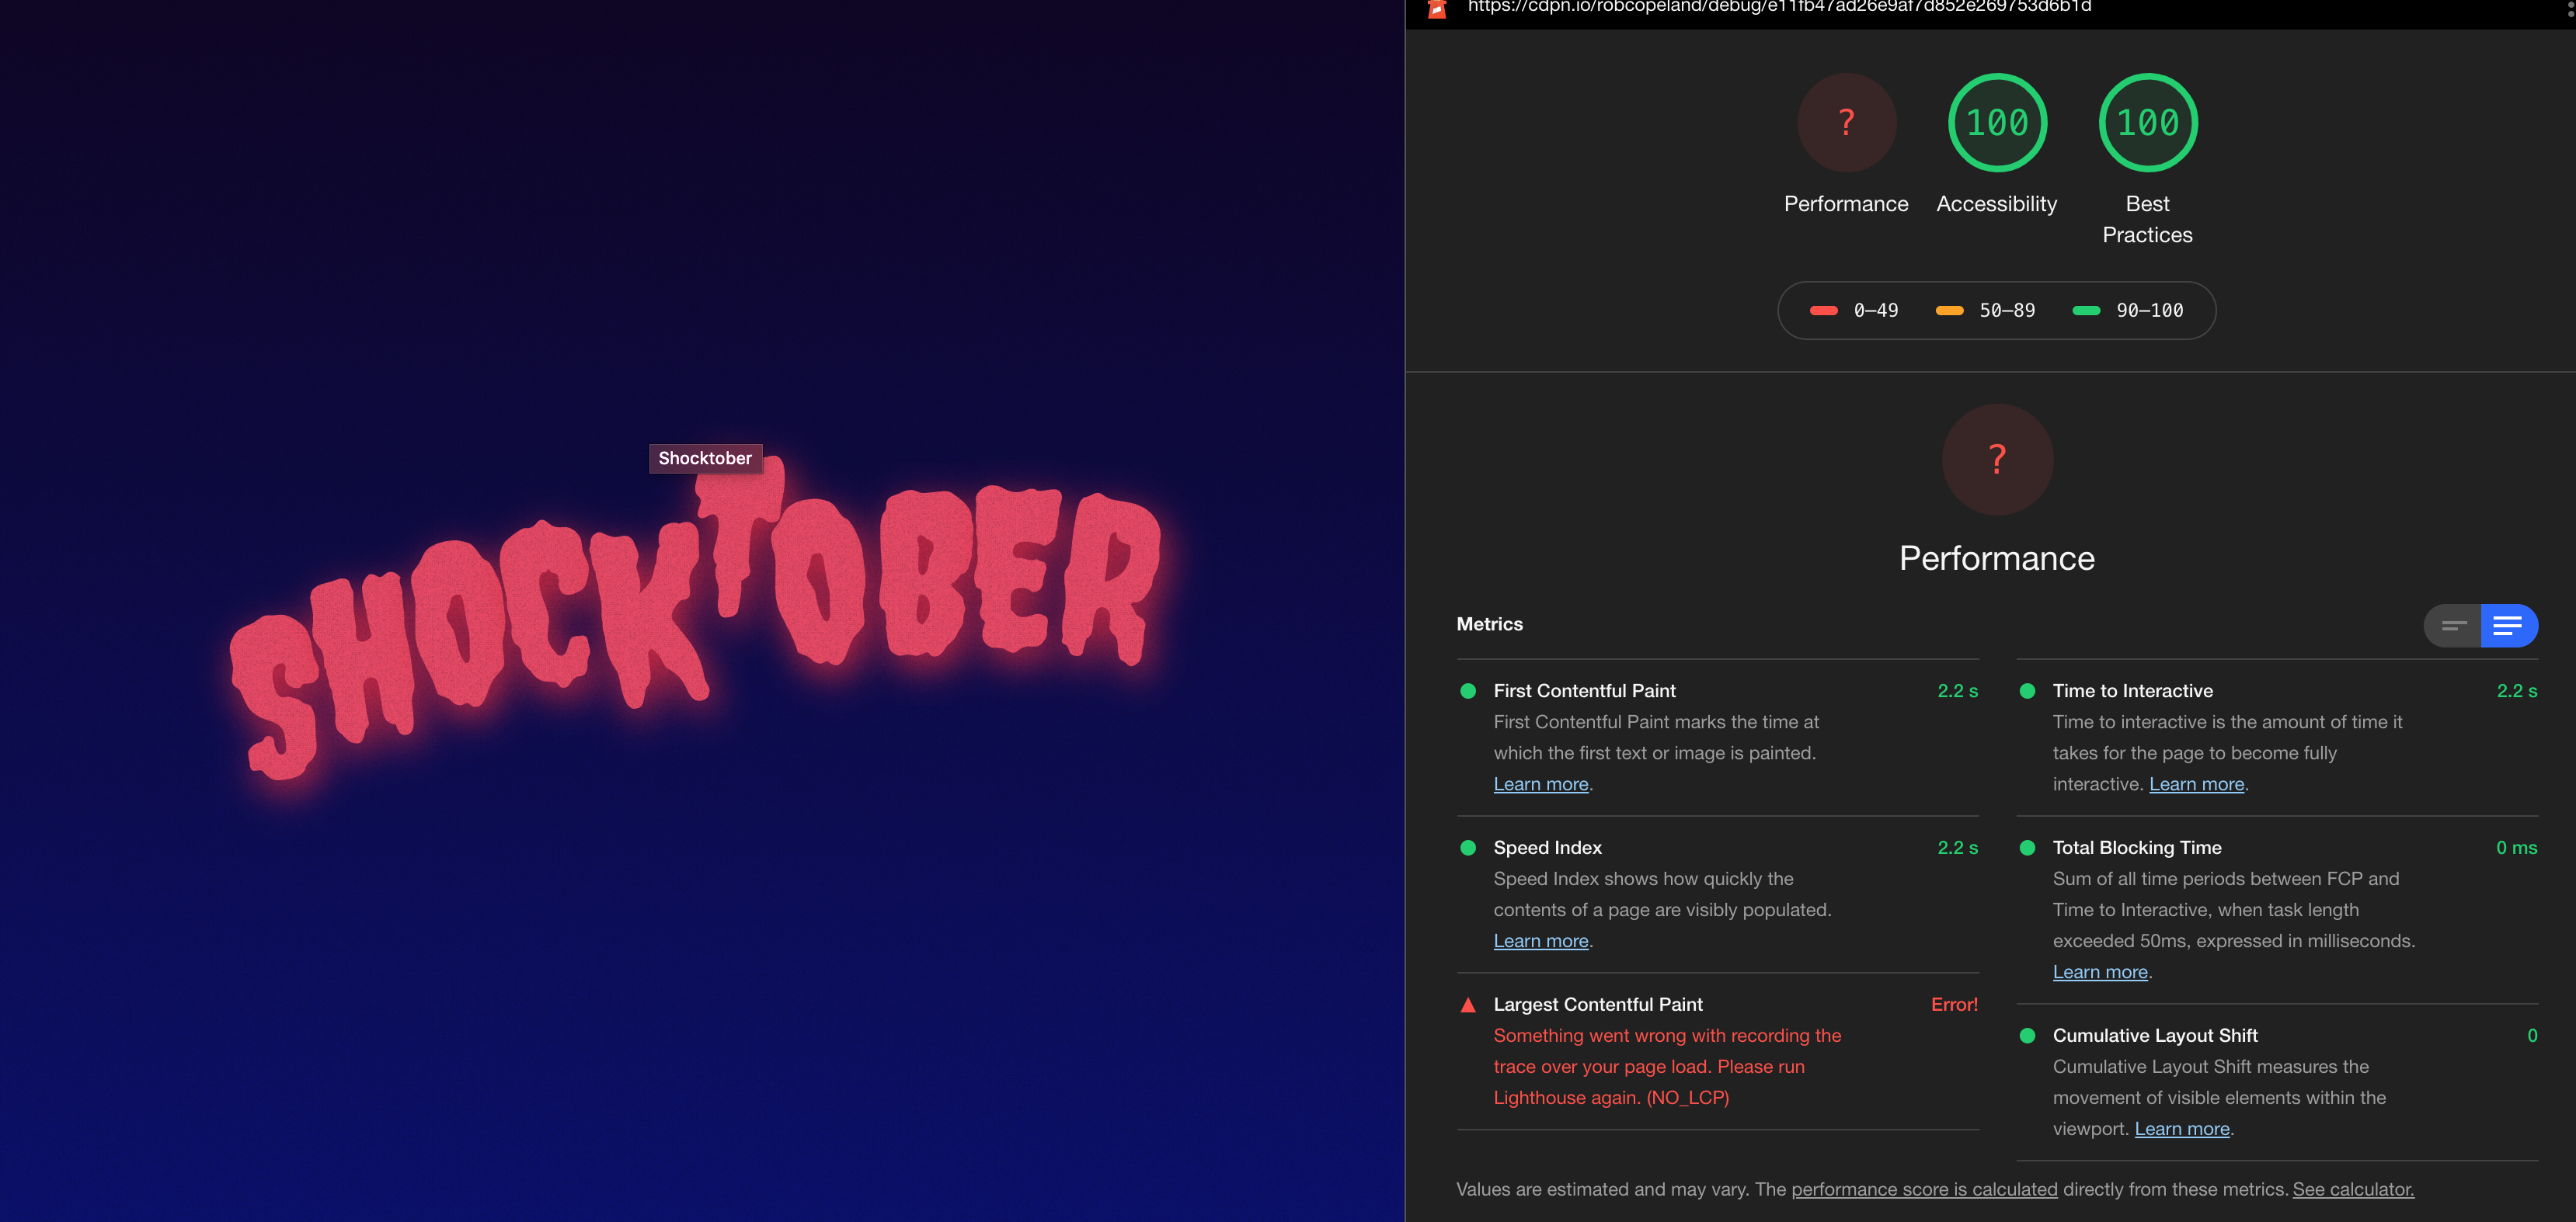Open the See calculator link

point(2353,1189)
